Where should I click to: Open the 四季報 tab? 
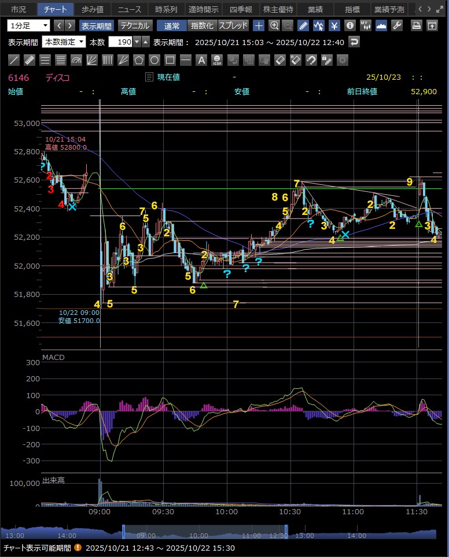point(241,9)
